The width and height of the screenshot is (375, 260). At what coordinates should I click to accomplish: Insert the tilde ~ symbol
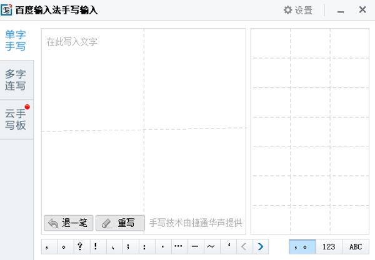pyautogui.click(x=211, y=246)
